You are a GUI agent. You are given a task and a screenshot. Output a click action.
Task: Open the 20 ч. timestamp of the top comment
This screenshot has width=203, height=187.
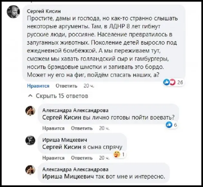pos(88,86)
